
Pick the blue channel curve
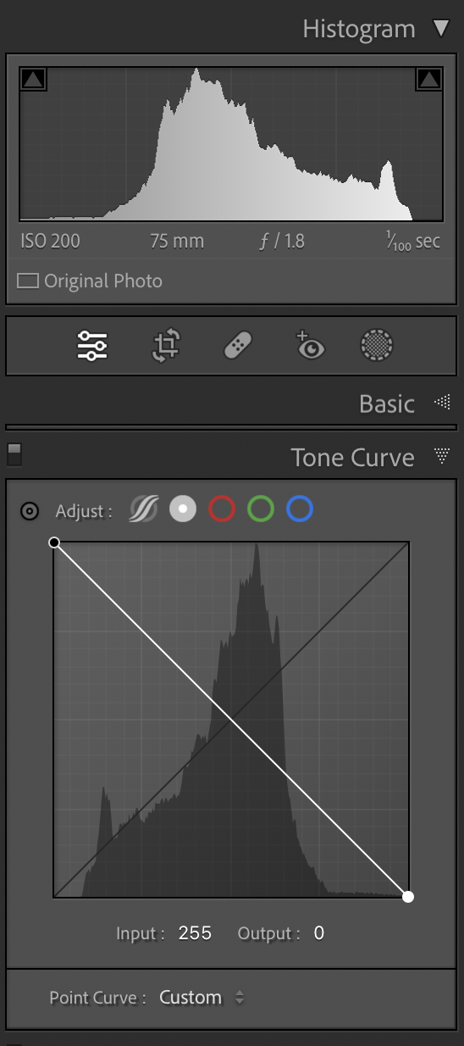(x=300, y=509)
